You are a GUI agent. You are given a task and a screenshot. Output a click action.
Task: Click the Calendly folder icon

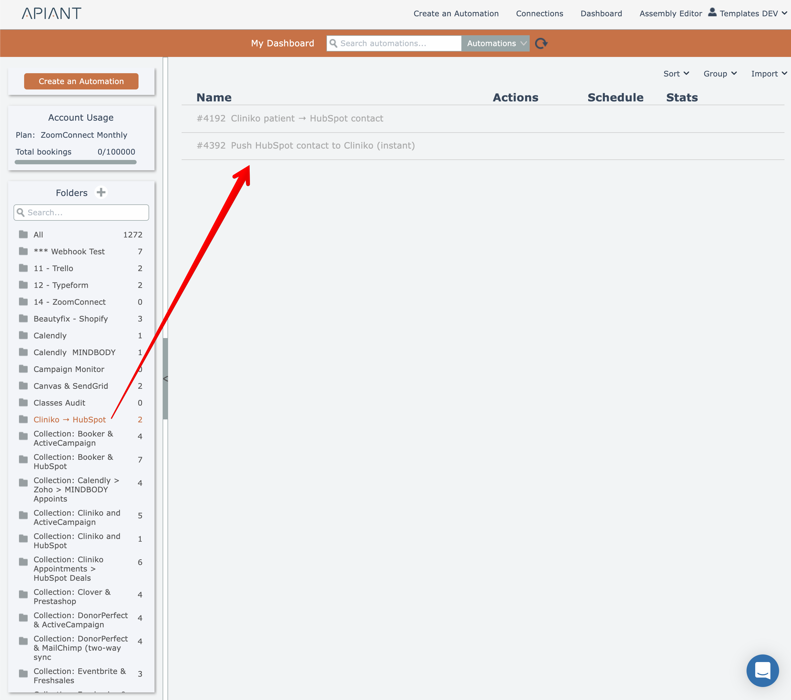click(x=24, y=335)
